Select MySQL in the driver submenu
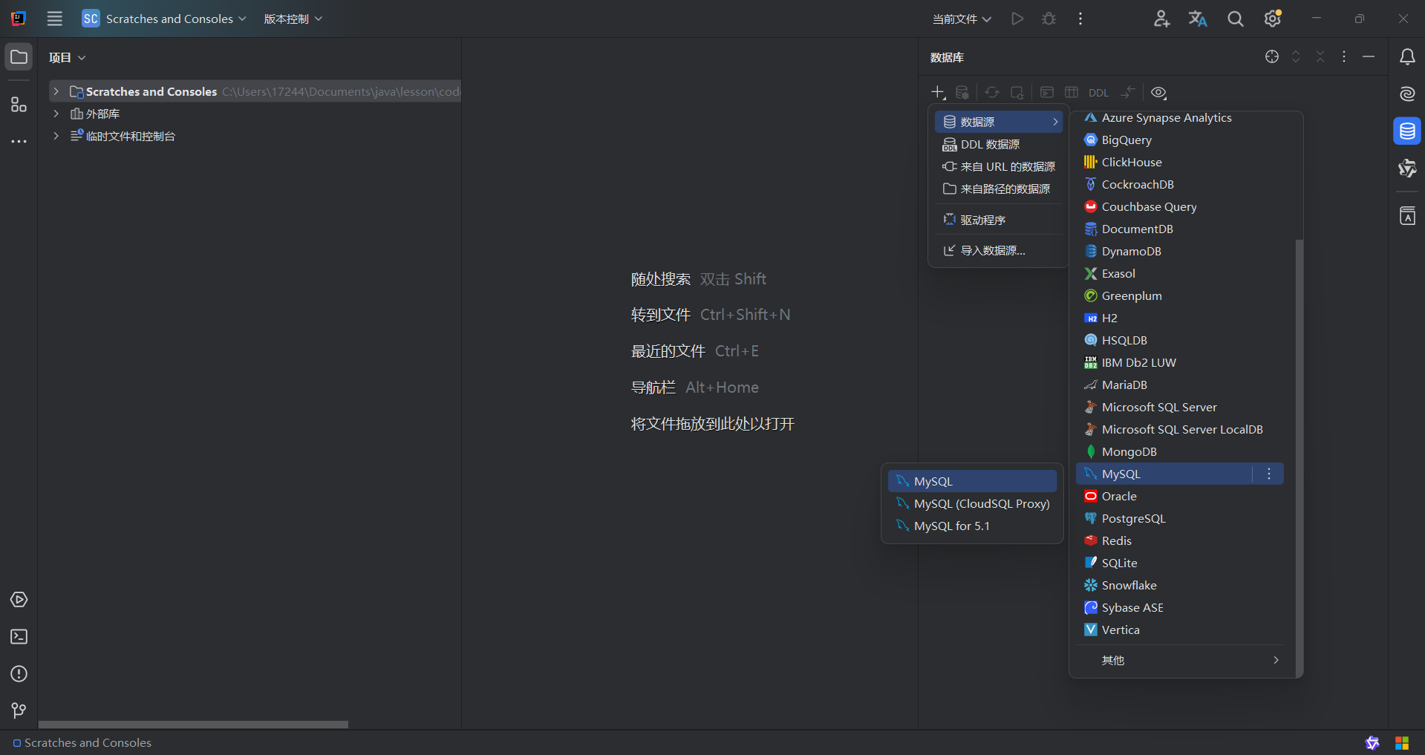Viewport: 1425px width, 755px height. pos(973,481)
